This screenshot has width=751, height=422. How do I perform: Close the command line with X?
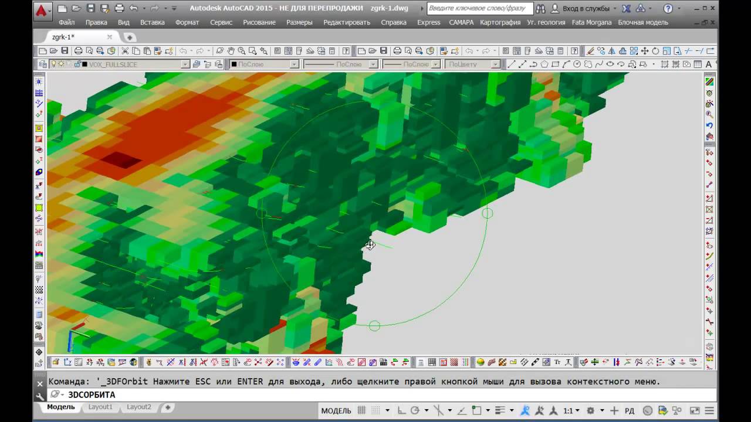pyautogui.click(x=39, y=384)
